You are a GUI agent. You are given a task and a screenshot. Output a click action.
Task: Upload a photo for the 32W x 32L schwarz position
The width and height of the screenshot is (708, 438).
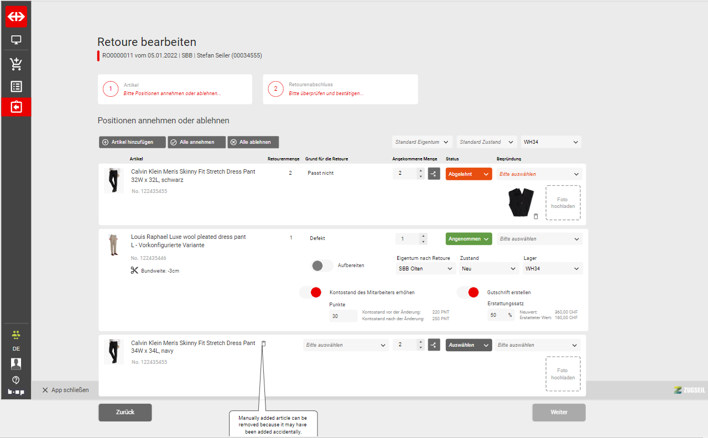click(563, 203)
